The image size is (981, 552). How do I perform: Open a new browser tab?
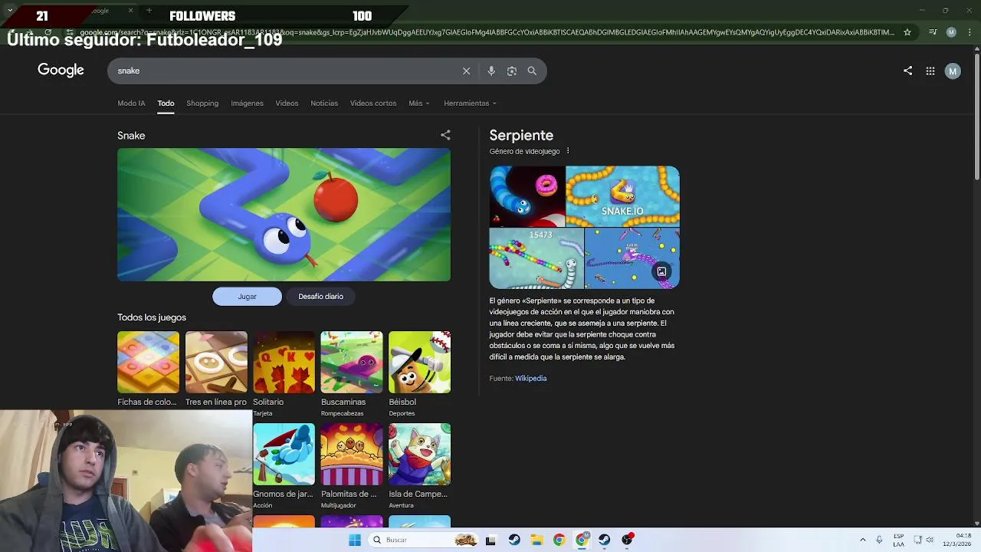point(149,11)
